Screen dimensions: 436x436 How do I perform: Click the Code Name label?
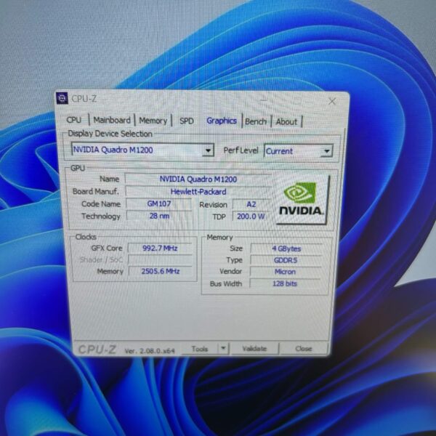coord(101,203)
